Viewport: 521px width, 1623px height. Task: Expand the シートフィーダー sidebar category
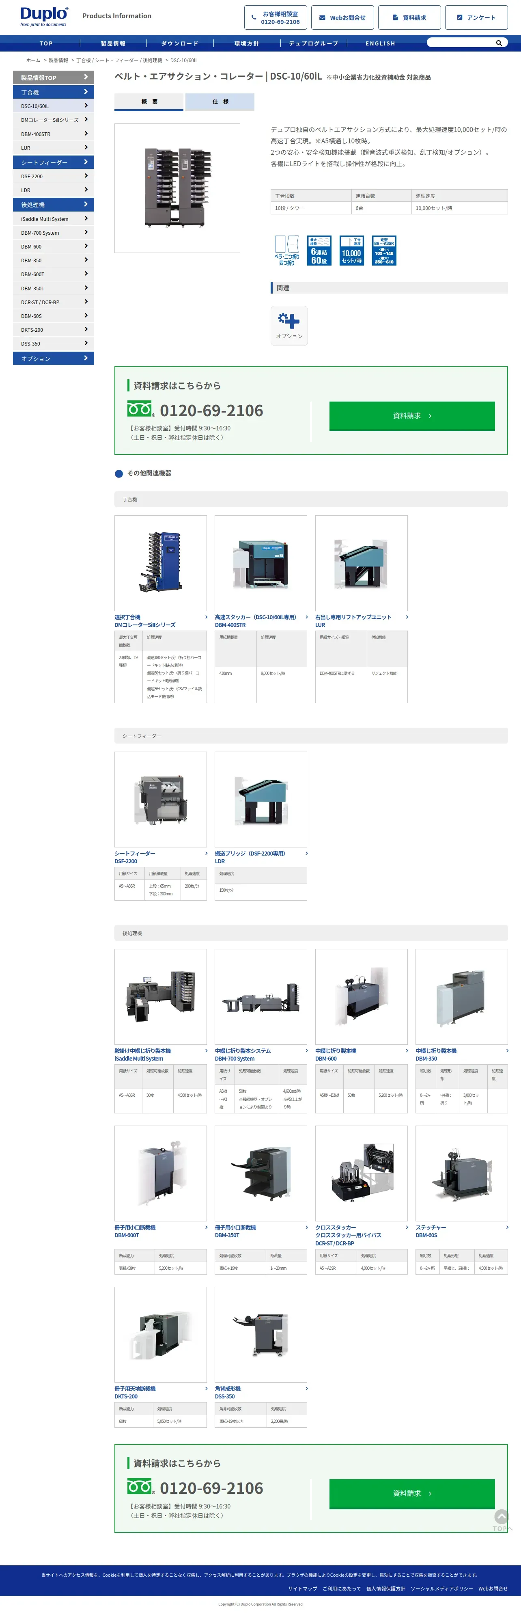click(x=54, y=162)
